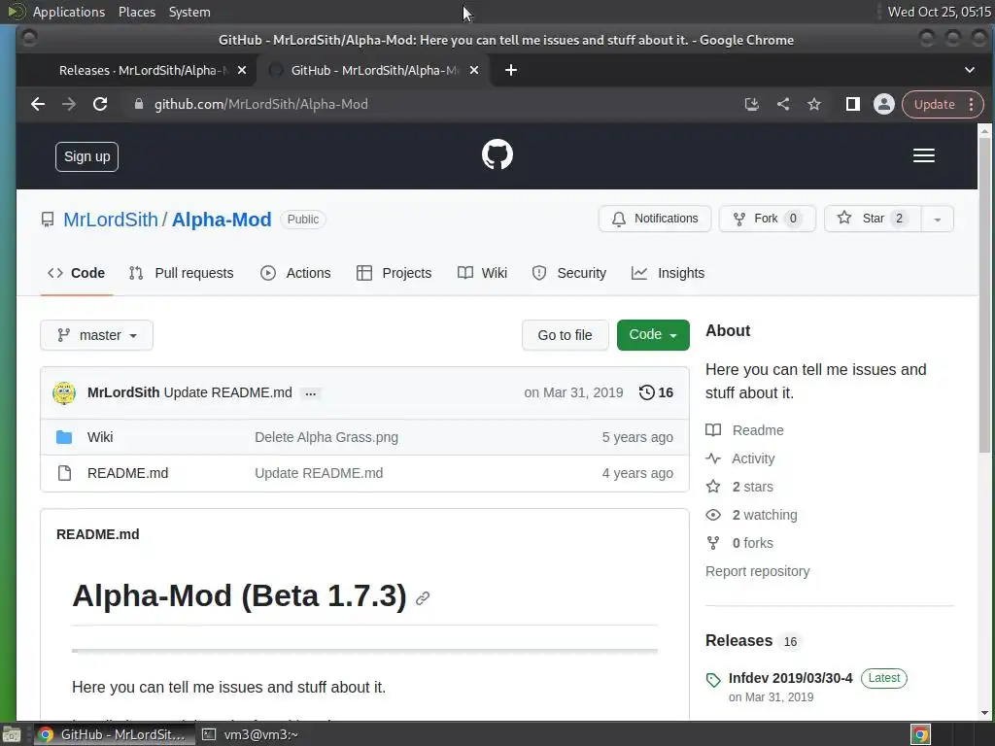The width and height of the screenshot is (995, 746).
Task: Open the repository Wiki tab
Action: point(482,273)
